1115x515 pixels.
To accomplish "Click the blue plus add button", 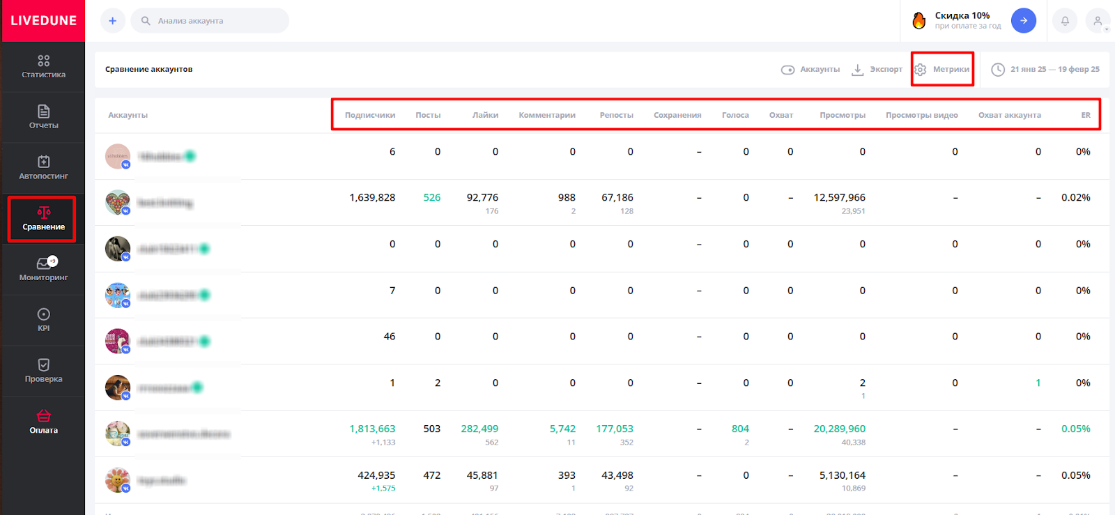I will [x=112, y=21].
